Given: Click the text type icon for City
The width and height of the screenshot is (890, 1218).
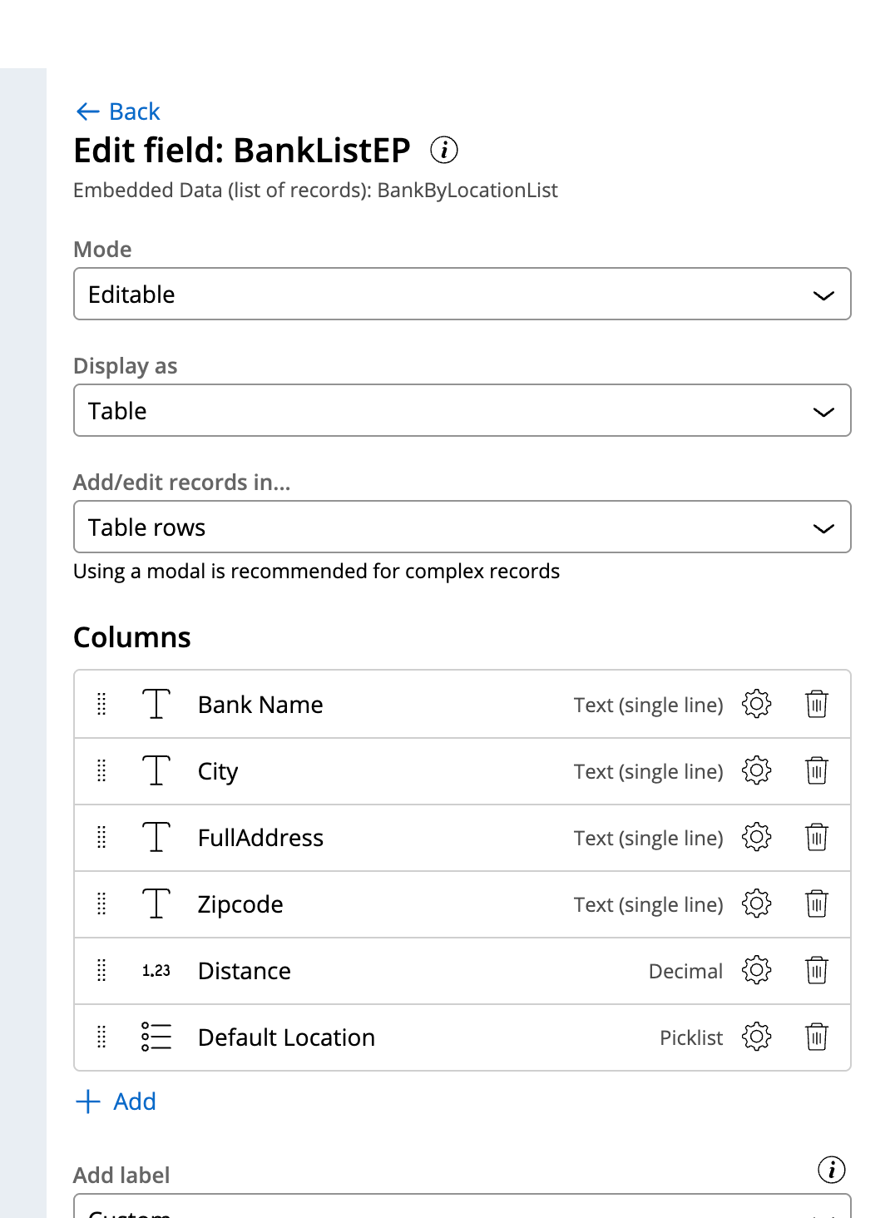Looking at the screenshot, I should (156, 770).
